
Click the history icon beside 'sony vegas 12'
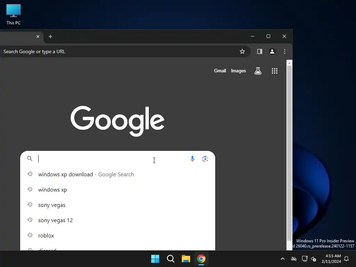click(30, 220)
